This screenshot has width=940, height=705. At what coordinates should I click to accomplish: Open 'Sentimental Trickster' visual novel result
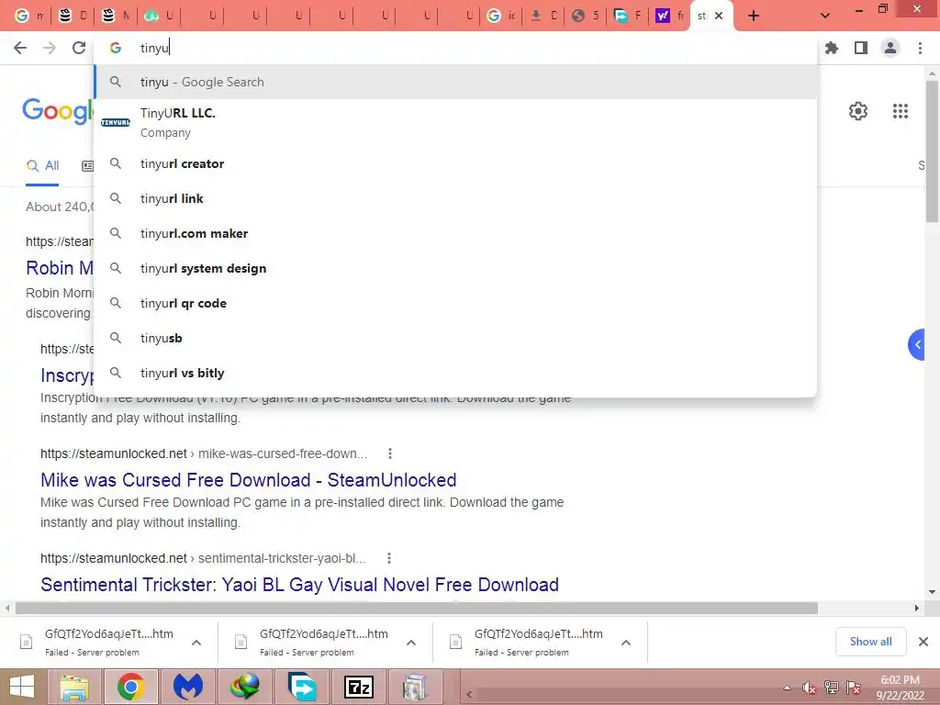point(299,585)
